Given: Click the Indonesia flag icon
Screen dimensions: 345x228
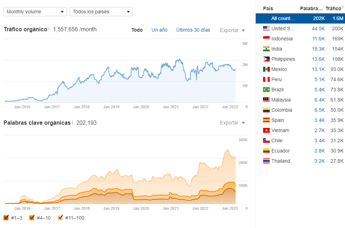Looking at the screenshot, I should tap(266, 39).
